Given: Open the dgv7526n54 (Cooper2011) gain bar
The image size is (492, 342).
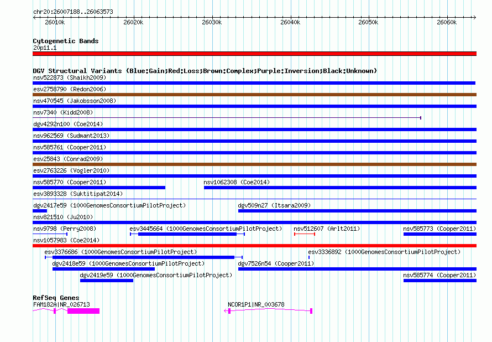Looking at the screenshot, I should (x=357, y=269).
